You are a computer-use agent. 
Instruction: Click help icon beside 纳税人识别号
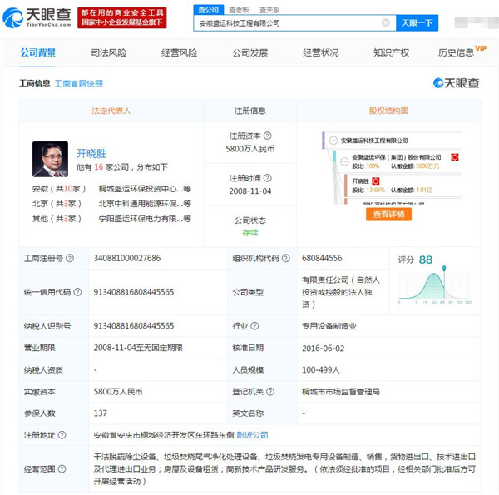(77, 325)
